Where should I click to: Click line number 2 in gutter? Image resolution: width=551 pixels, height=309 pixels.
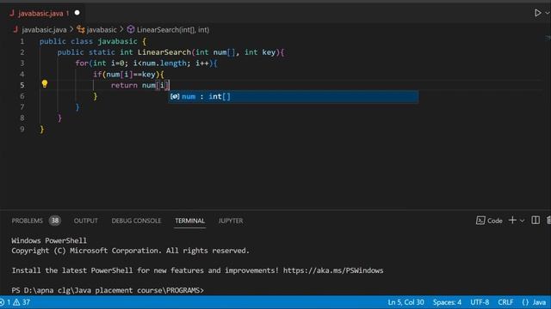pyautogui.click(x=22, y=52)
